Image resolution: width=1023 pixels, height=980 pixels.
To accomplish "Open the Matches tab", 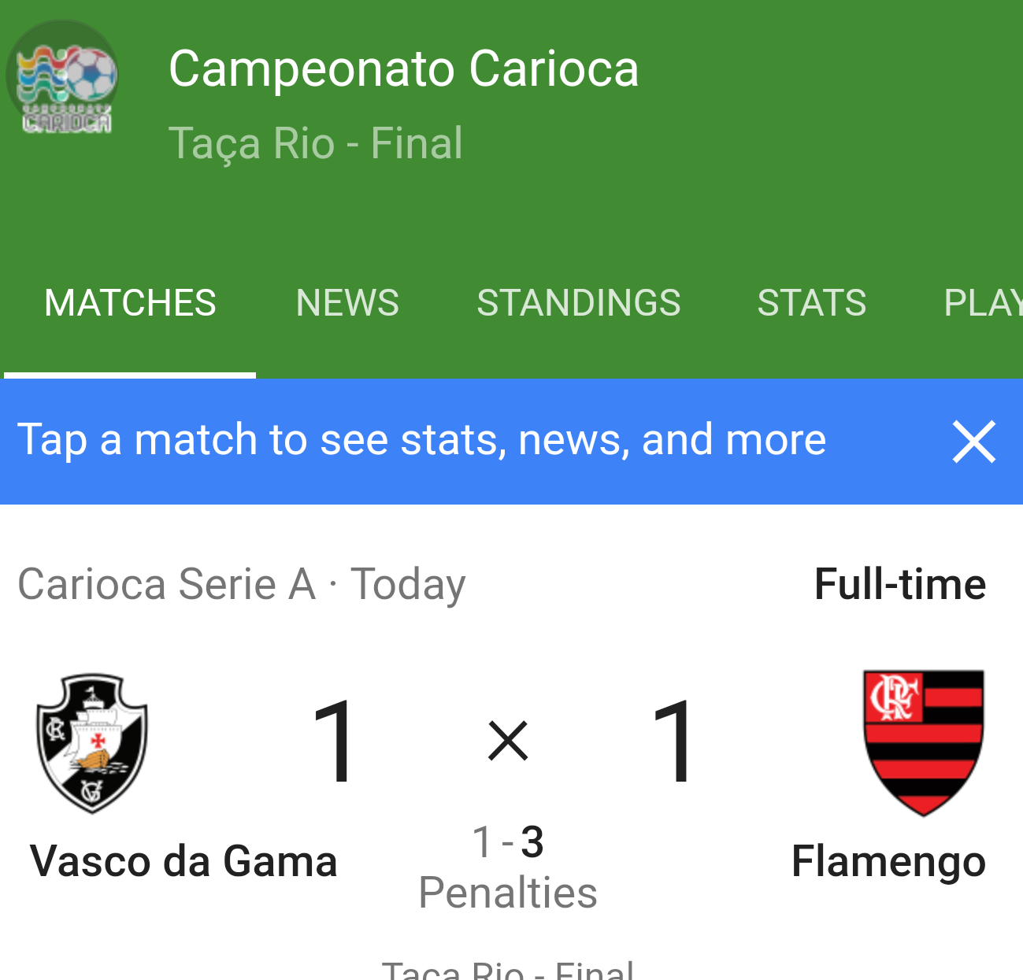I will tap(130, 303).
